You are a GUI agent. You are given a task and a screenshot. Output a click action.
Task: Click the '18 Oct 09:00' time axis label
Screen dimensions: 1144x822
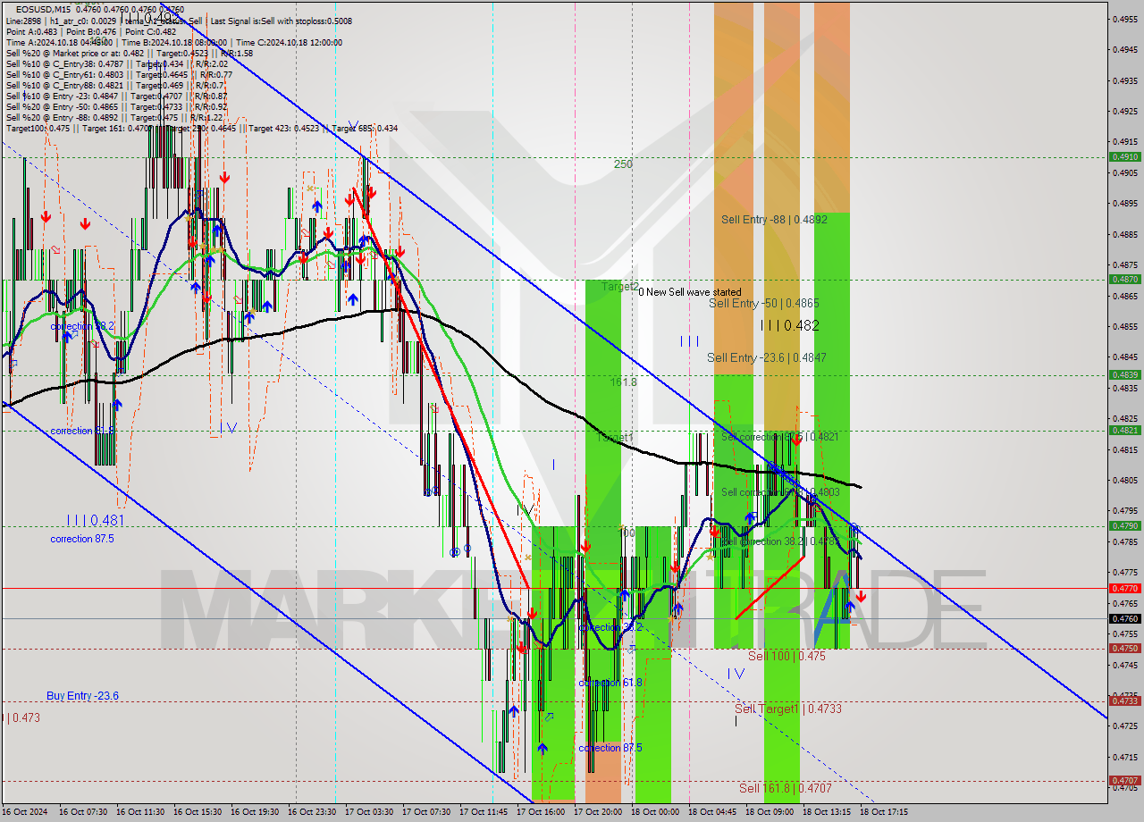(770, 812)
